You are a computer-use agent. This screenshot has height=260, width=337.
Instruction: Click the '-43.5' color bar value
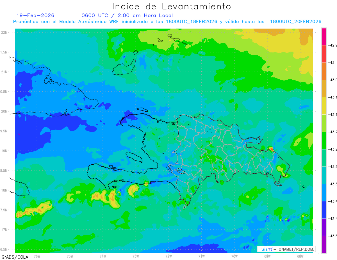(333, 236)
